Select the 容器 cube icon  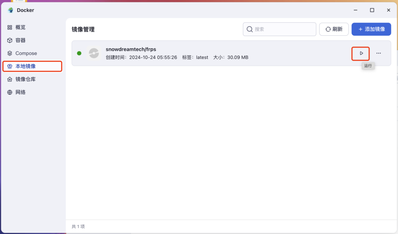click(x=10, y=40)
